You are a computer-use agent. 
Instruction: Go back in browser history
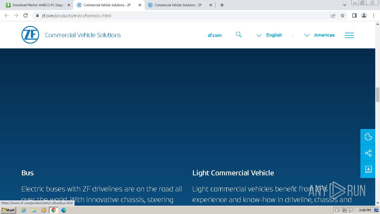pyautogui.click(x=7, y=15)
